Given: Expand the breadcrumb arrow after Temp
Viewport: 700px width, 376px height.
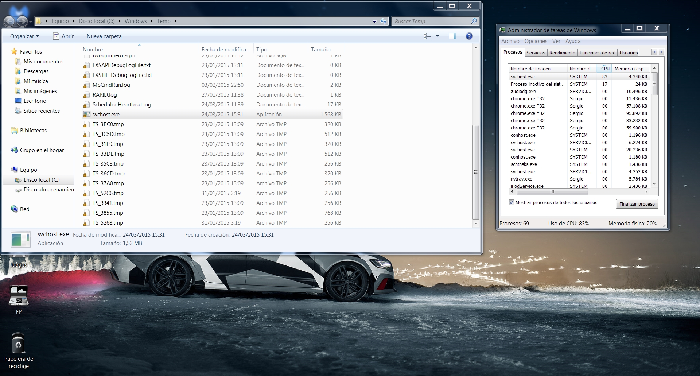Looking at the screenshot, I should pos(175,21).
